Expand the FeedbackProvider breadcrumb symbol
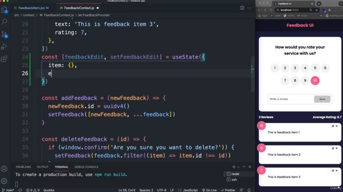 94,15
